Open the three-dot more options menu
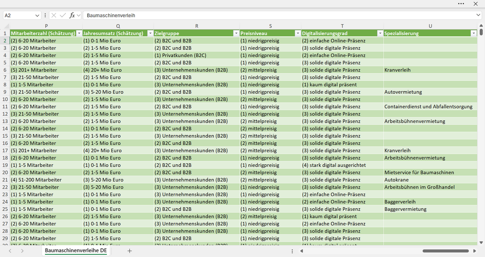 [x=461, y=4]
